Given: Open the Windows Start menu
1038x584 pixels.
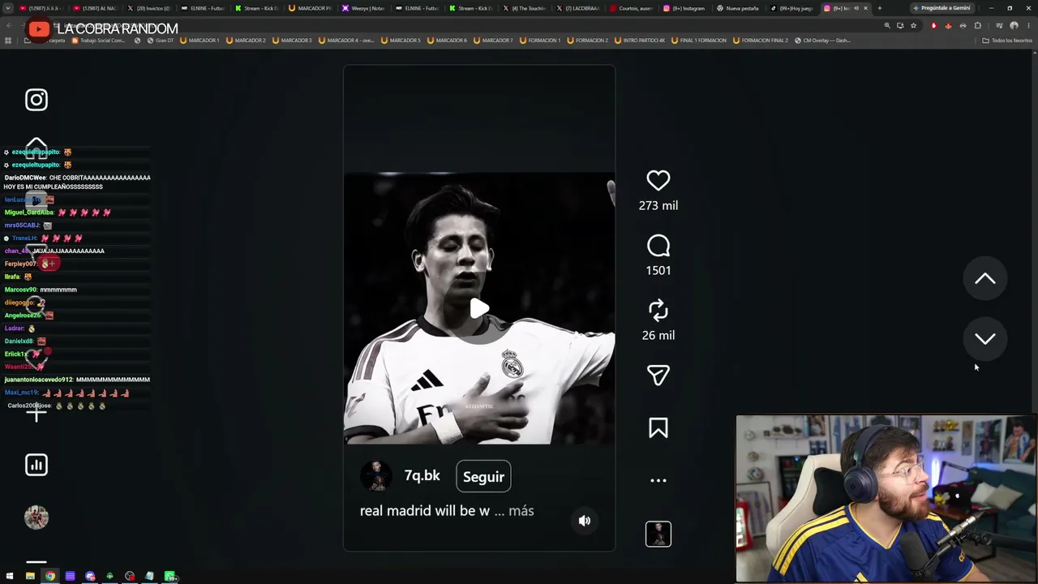Looking at the screenshot, I should tap(10, 576).
